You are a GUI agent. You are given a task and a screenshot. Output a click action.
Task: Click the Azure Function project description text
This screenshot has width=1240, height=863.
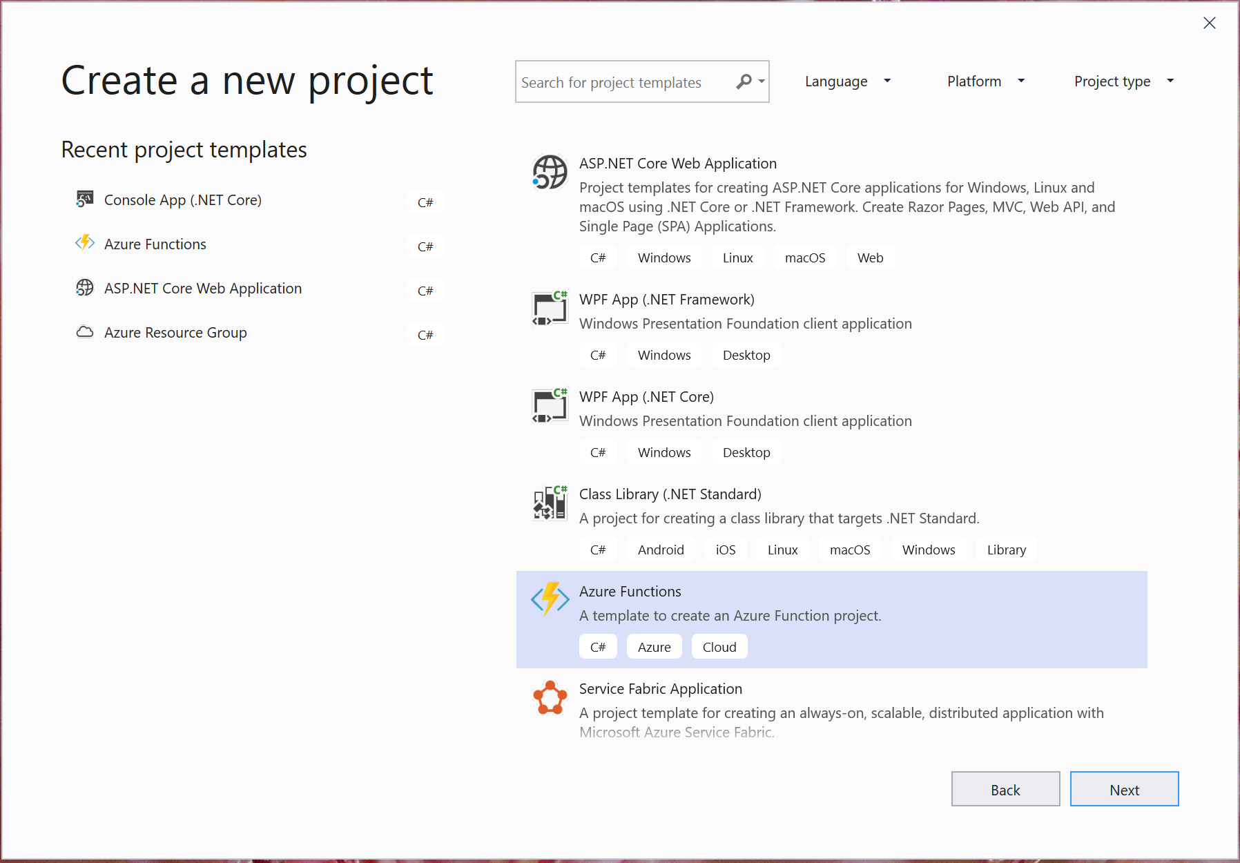coord(730,616)
